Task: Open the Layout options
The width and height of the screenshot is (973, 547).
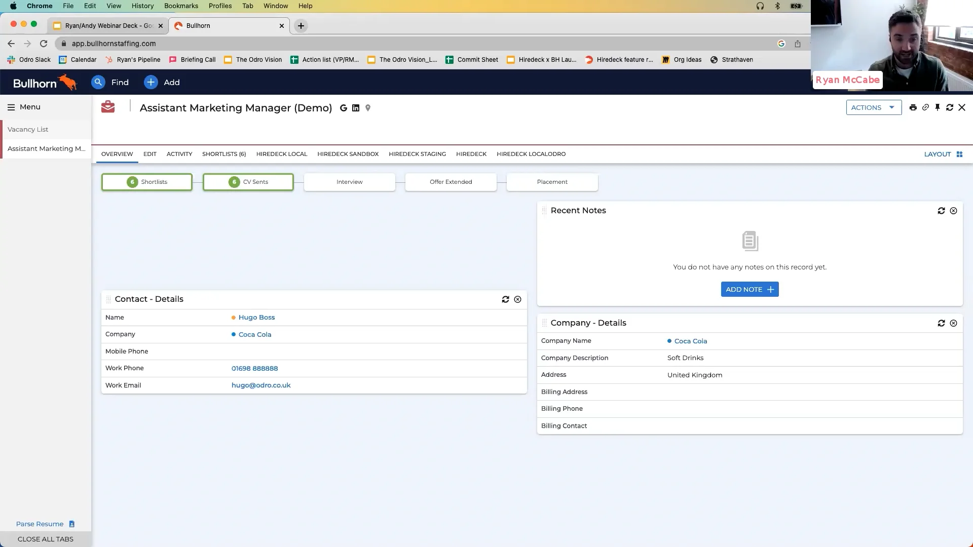Action: click(x=942, y=154)
